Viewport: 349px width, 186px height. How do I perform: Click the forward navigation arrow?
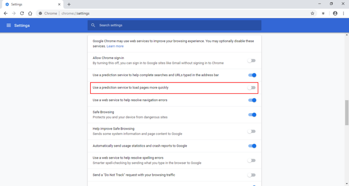(14, 13)
